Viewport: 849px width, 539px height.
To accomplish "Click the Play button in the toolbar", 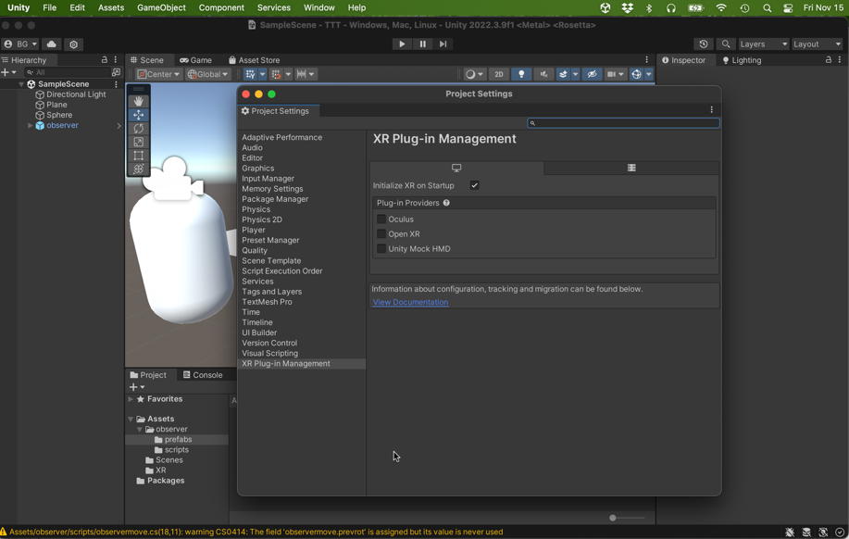I will (x=401, y=44).
